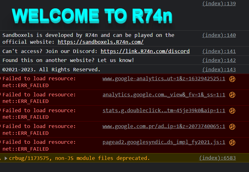Click the WELCOME TO R74n banner text
Viewport: 249px width, 172px height.
[92, 16]
